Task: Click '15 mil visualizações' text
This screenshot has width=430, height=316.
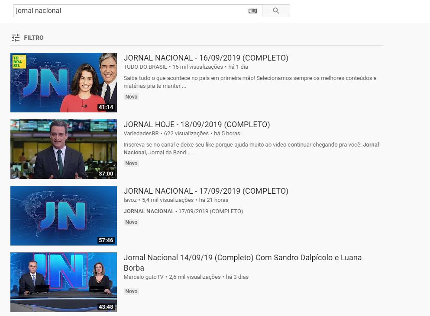Action: (198, 67)
